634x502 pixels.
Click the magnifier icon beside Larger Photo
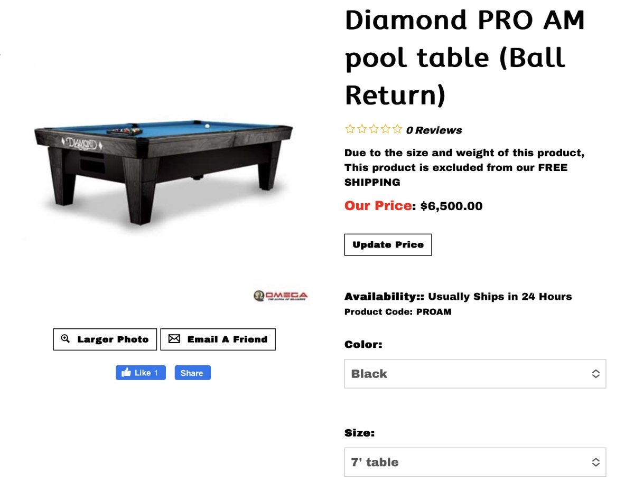pyautogui.click(x=66, y=339)
